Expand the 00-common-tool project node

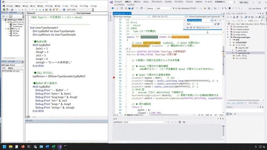pyautogui.click(x=228, y=27)
